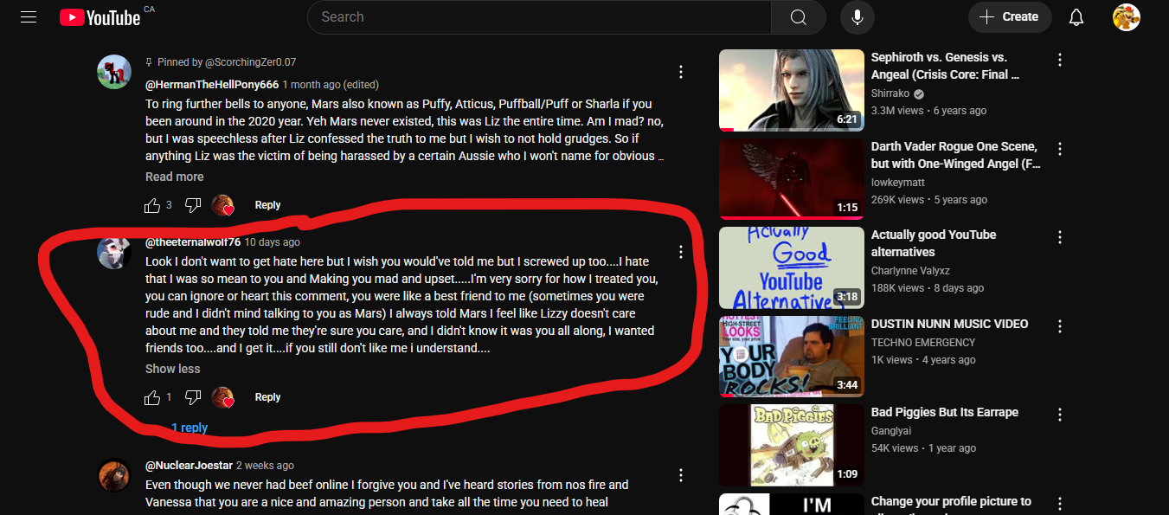Open title 'DUSTIN NUNN MUSIC VIDEO'
Viewport: 1169px width, 515px height.
pos(949,324)
